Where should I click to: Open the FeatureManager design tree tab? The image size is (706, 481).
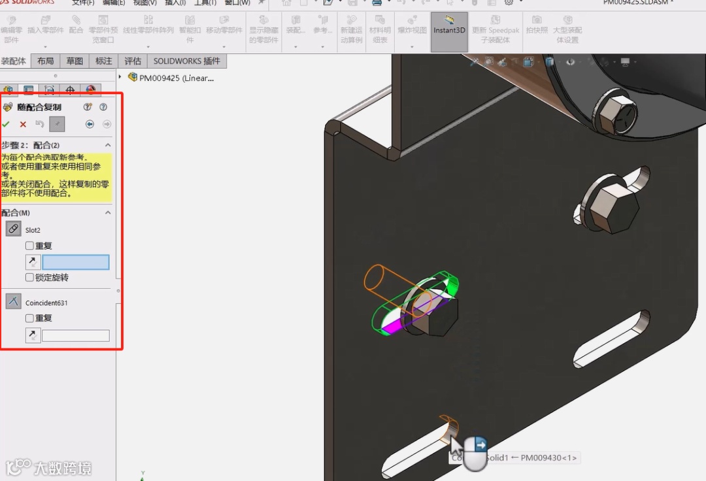pos(8,90)
